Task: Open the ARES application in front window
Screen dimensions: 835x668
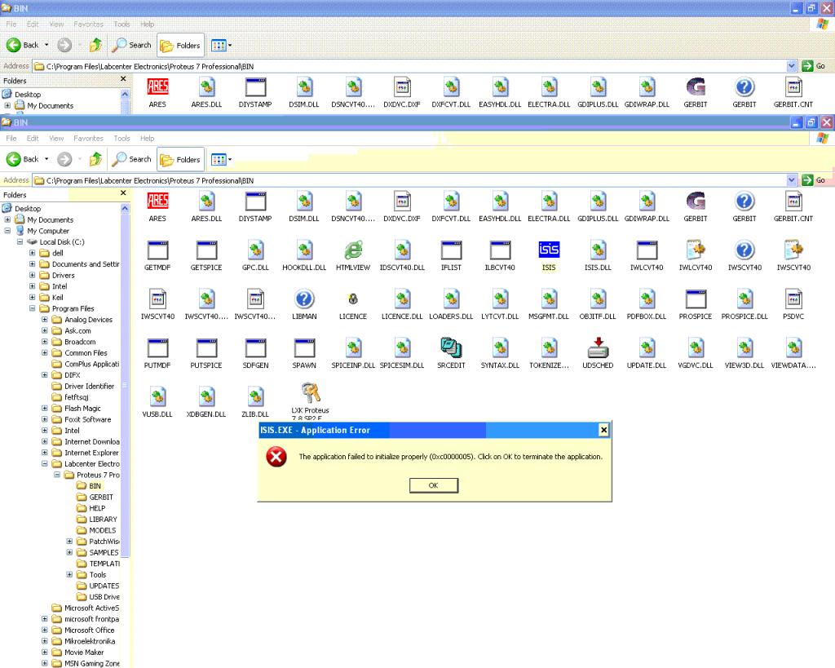Action: (157, 201)
